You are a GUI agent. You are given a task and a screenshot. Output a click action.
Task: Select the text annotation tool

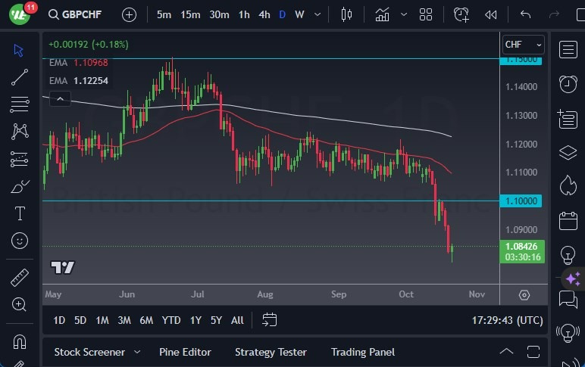(x=20, y=213)
